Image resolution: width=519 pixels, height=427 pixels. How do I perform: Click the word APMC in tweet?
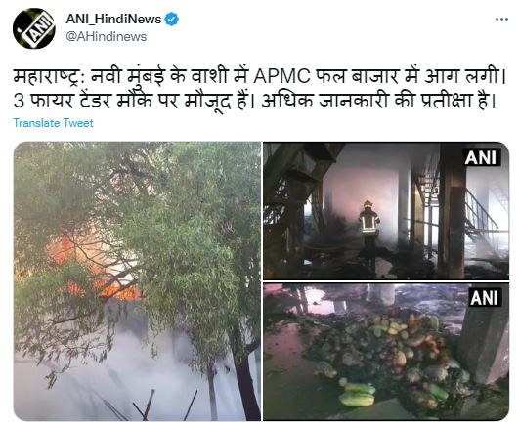[282, 77]
